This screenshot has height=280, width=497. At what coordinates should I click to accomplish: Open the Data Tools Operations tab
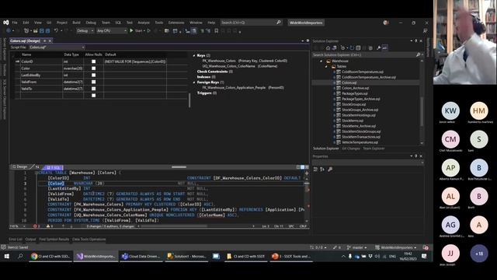(89, 240)
